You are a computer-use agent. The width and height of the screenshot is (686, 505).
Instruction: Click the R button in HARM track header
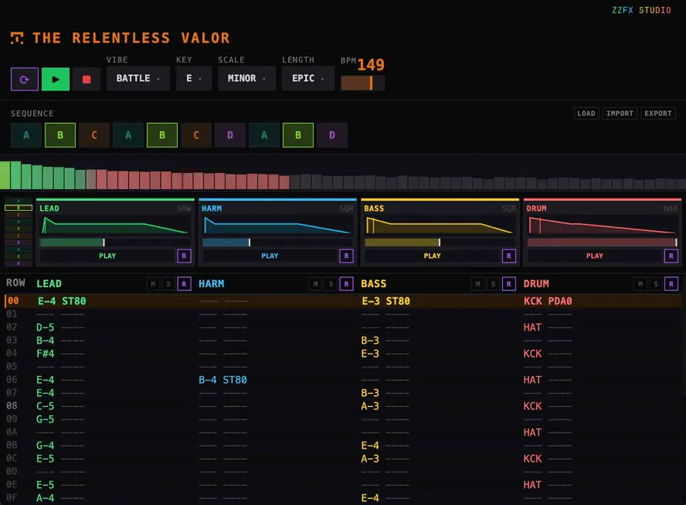[346, 284]
